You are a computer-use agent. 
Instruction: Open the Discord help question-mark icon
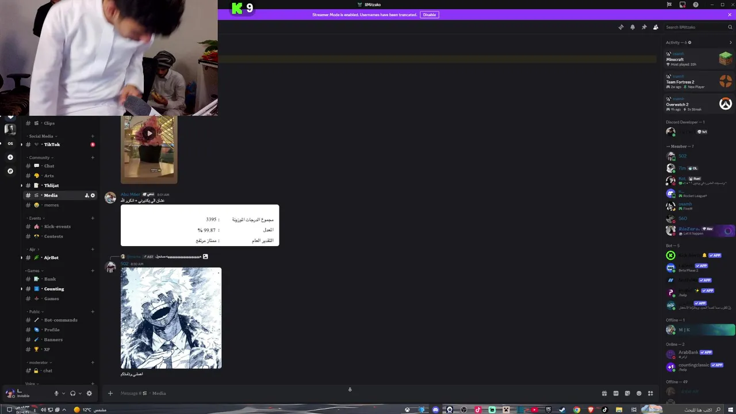click(696, 5)
